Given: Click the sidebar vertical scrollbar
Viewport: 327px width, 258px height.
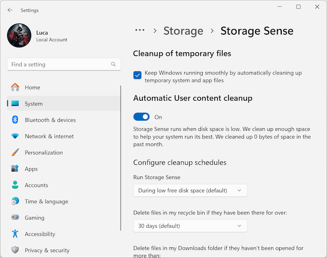Looking at the screenshot, I should pyautogui.click(x=121, y=158).
